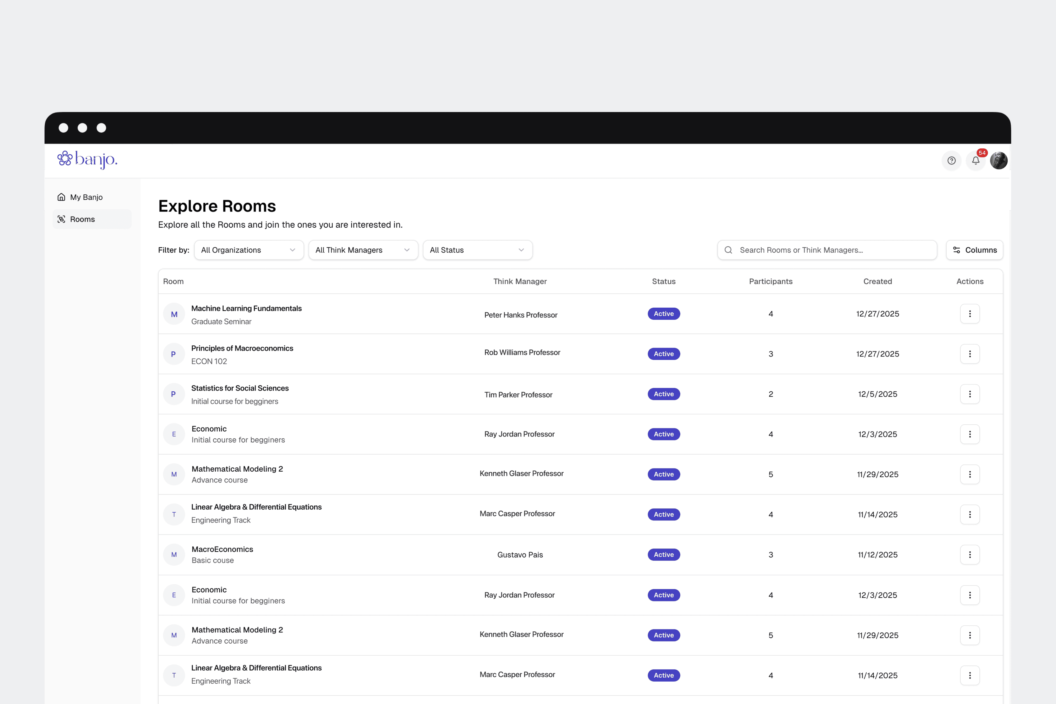This screenshot has width=1056, height=704.
Task: Click three-dot menu for Statistics for Social Sciences
Action: pyautogui.click(x=969, y=394)
